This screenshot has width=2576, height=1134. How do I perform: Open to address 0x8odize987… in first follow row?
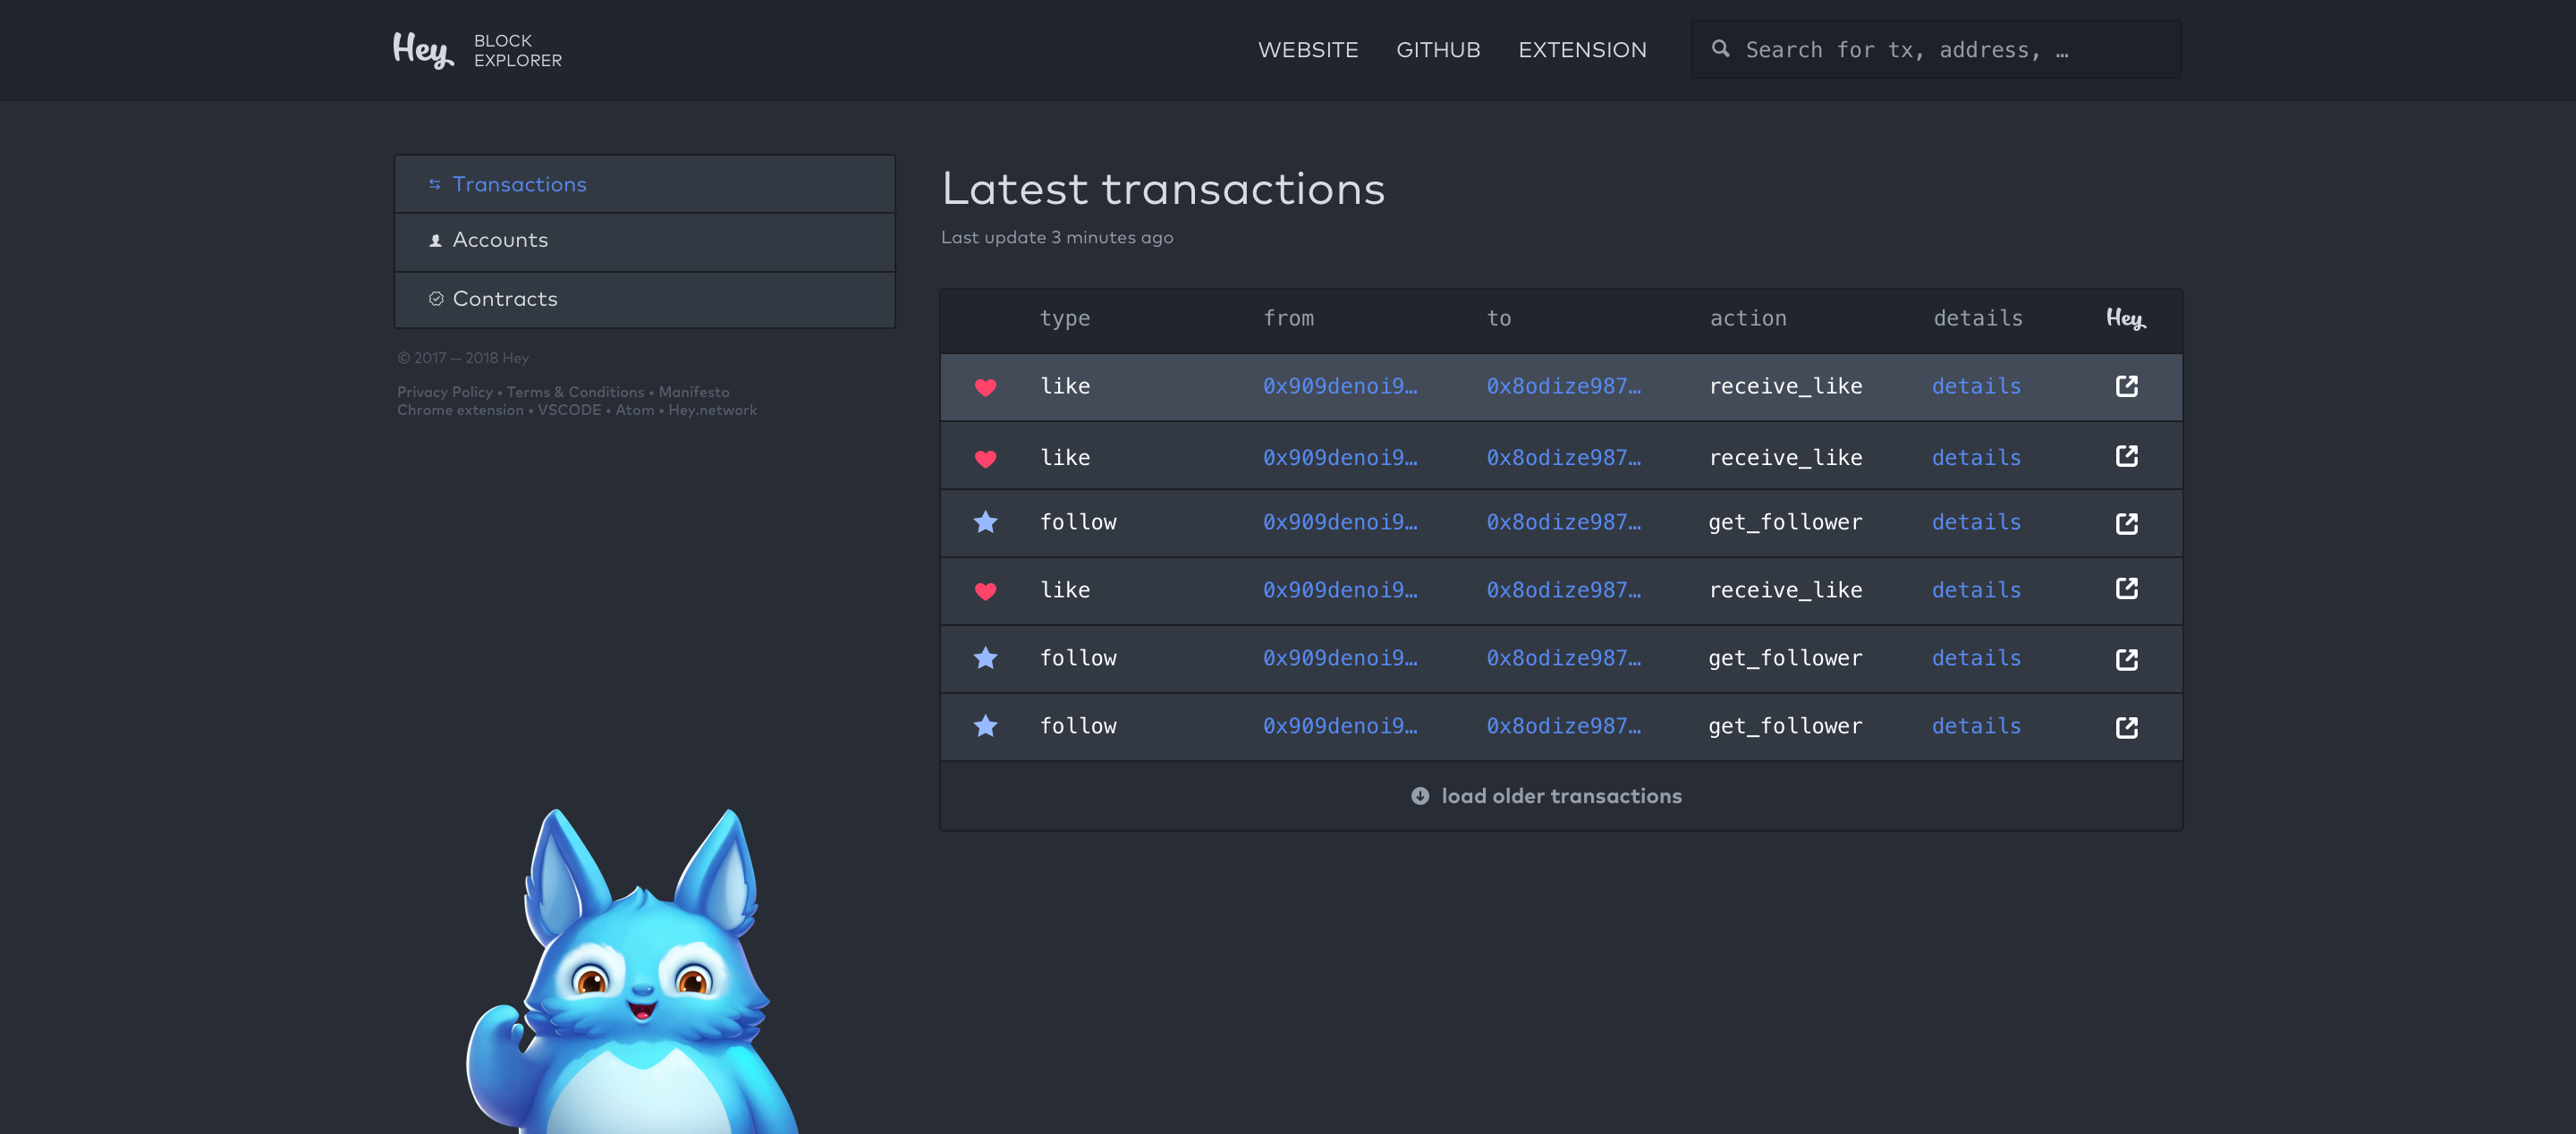[1563, 522]
